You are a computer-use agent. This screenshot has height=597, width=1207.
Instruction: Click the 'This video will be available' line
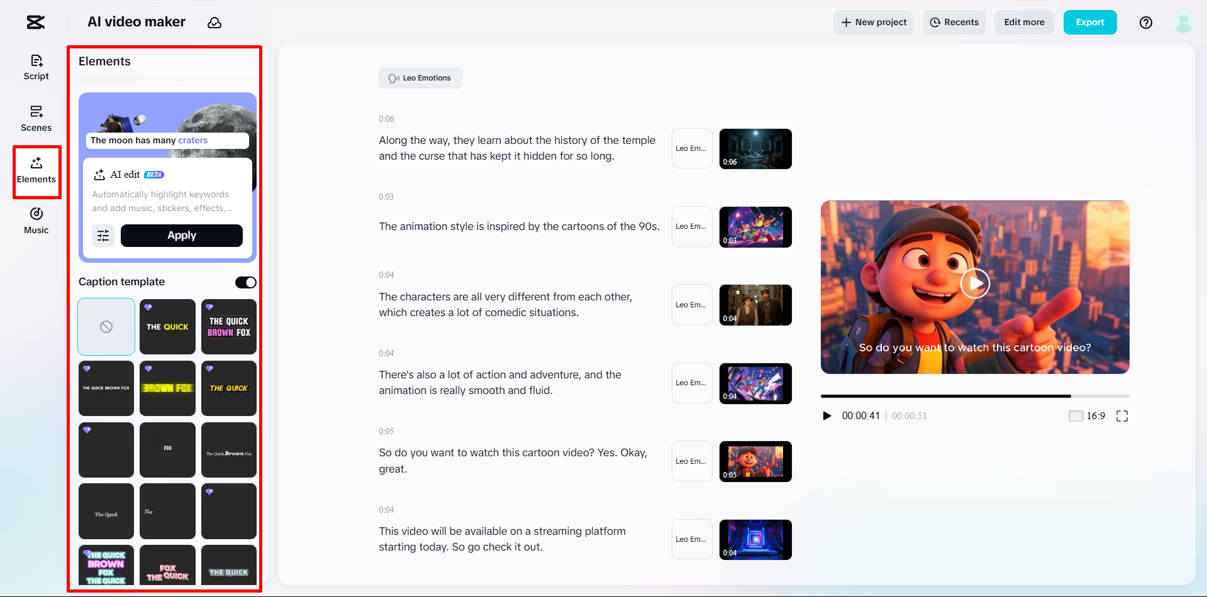tap(502, 539)
